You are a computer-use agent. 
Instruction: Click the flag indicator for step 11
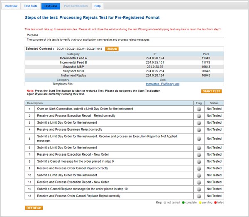pos(199,182)
